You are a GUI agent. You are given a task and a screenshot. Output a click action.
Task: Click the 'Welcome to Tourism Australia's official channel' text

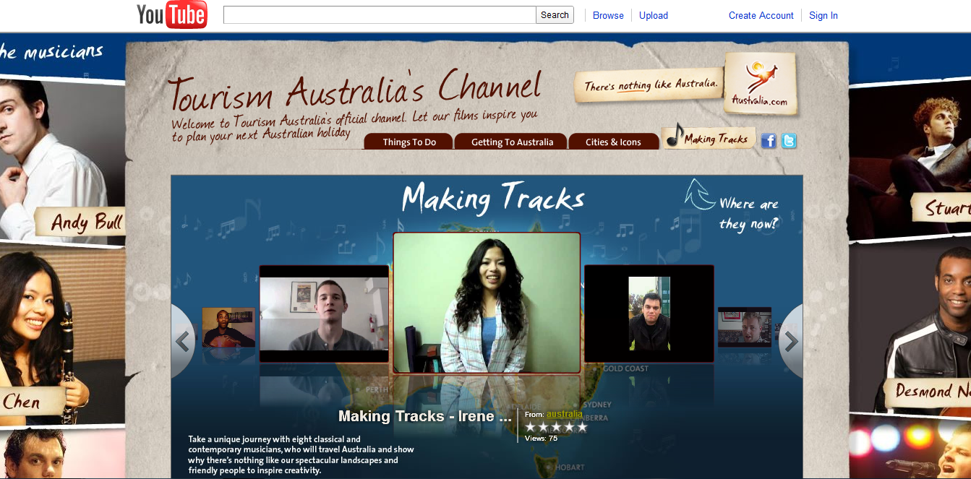354,124
